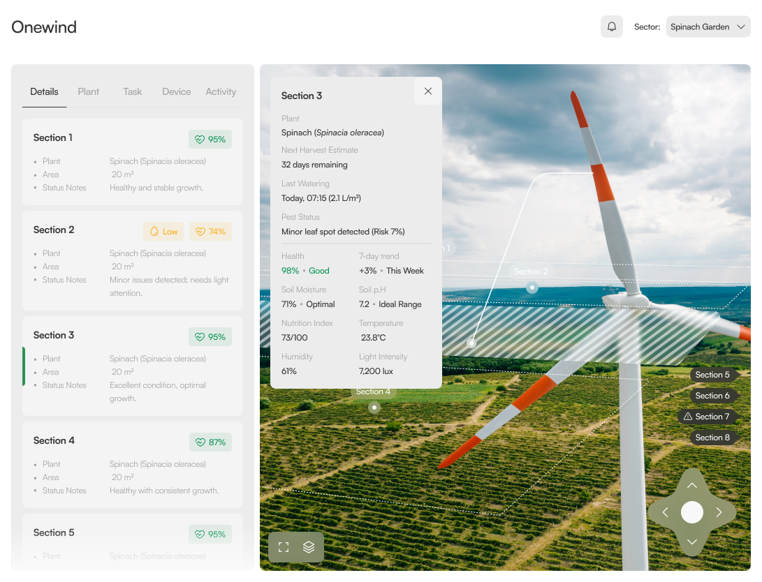Close the Section 3 popup
Viewport: 762px width, 582px height.
[427, 91]
